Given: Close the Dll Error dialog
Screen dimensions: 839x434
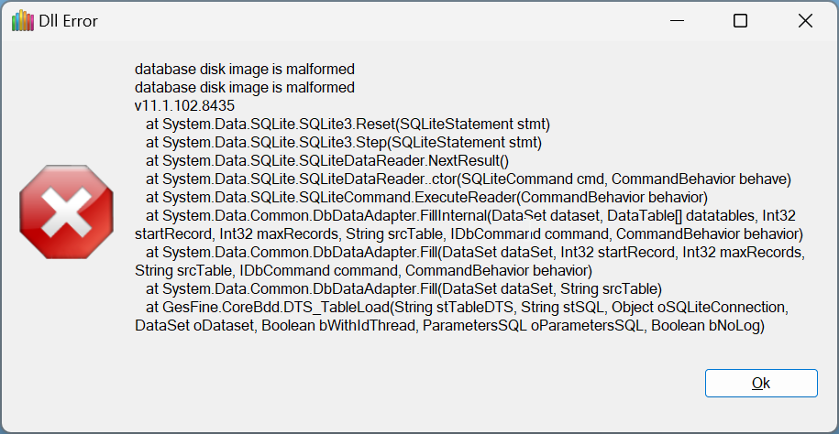Looking at the screenshot, I should click(804, 20).
